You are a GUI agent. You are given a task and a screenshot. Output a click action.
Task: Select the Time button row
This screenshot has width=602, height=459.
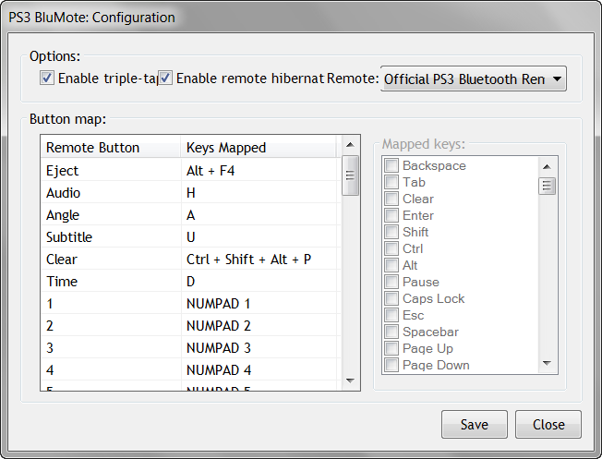pos(191,282)
